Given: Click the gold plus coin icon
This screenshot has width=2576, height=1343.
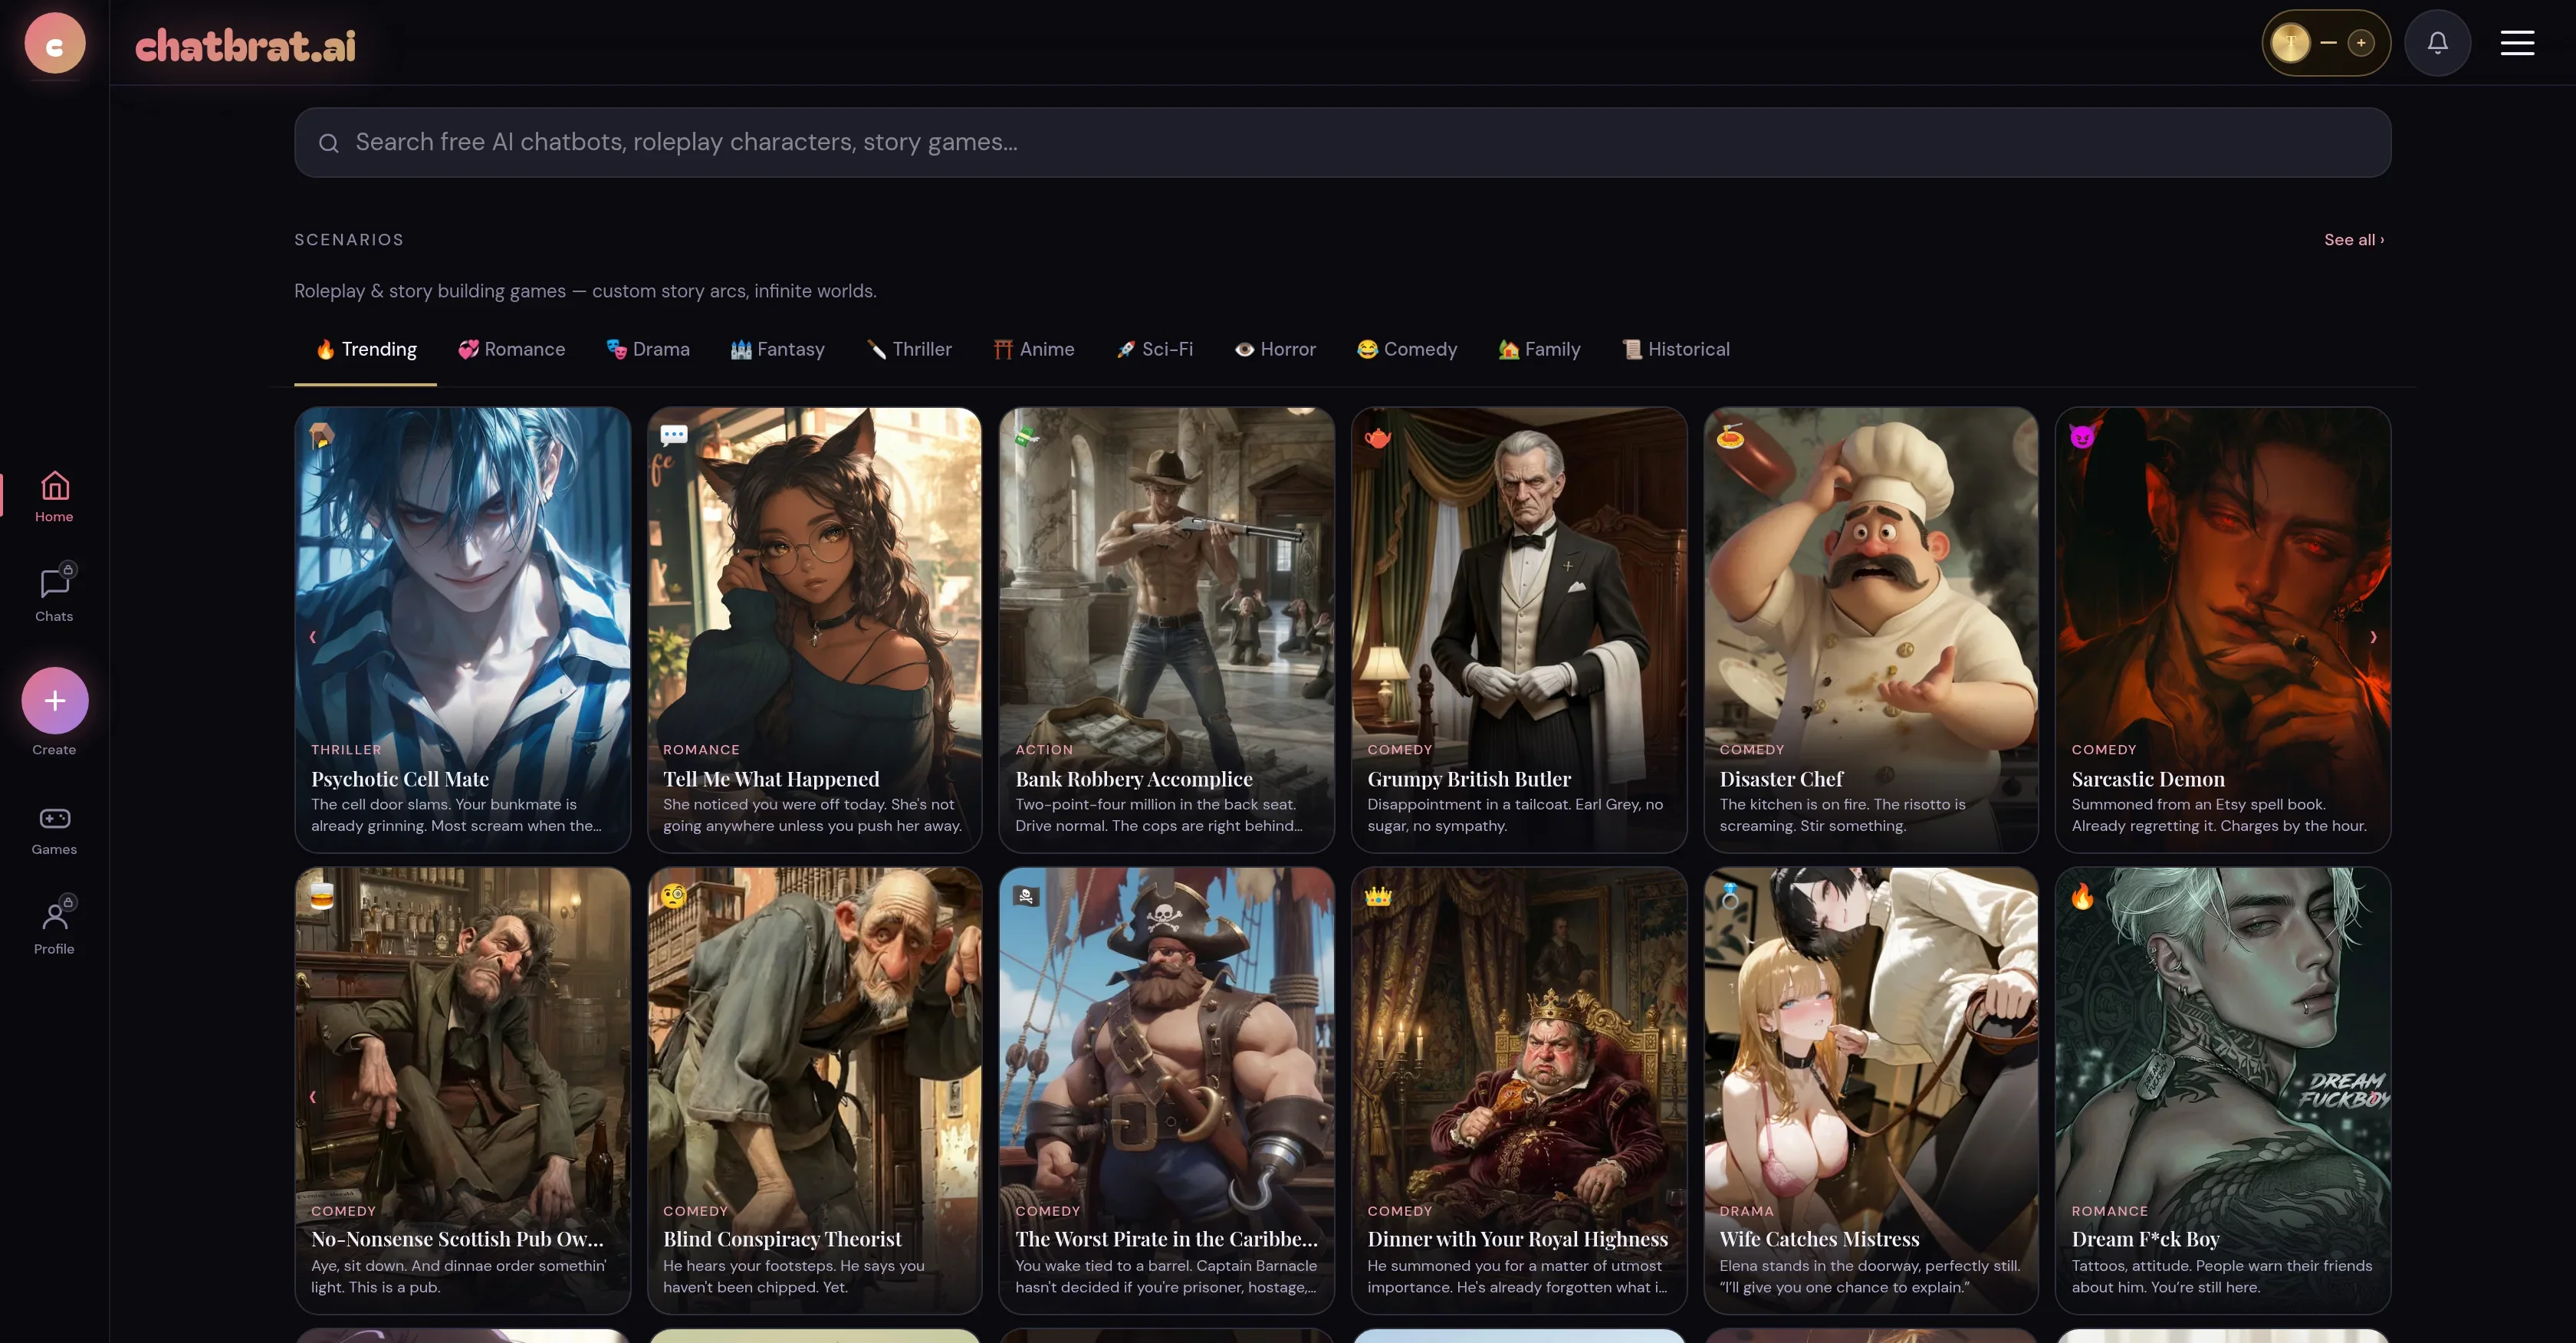Looking at the screenshot, I should [x=2361, y=43].
